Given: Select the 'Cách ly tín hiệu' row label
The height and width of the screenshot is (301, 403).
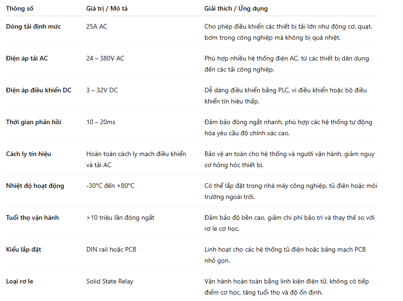Looking at the screenshot, I should (x=29, y=154).
